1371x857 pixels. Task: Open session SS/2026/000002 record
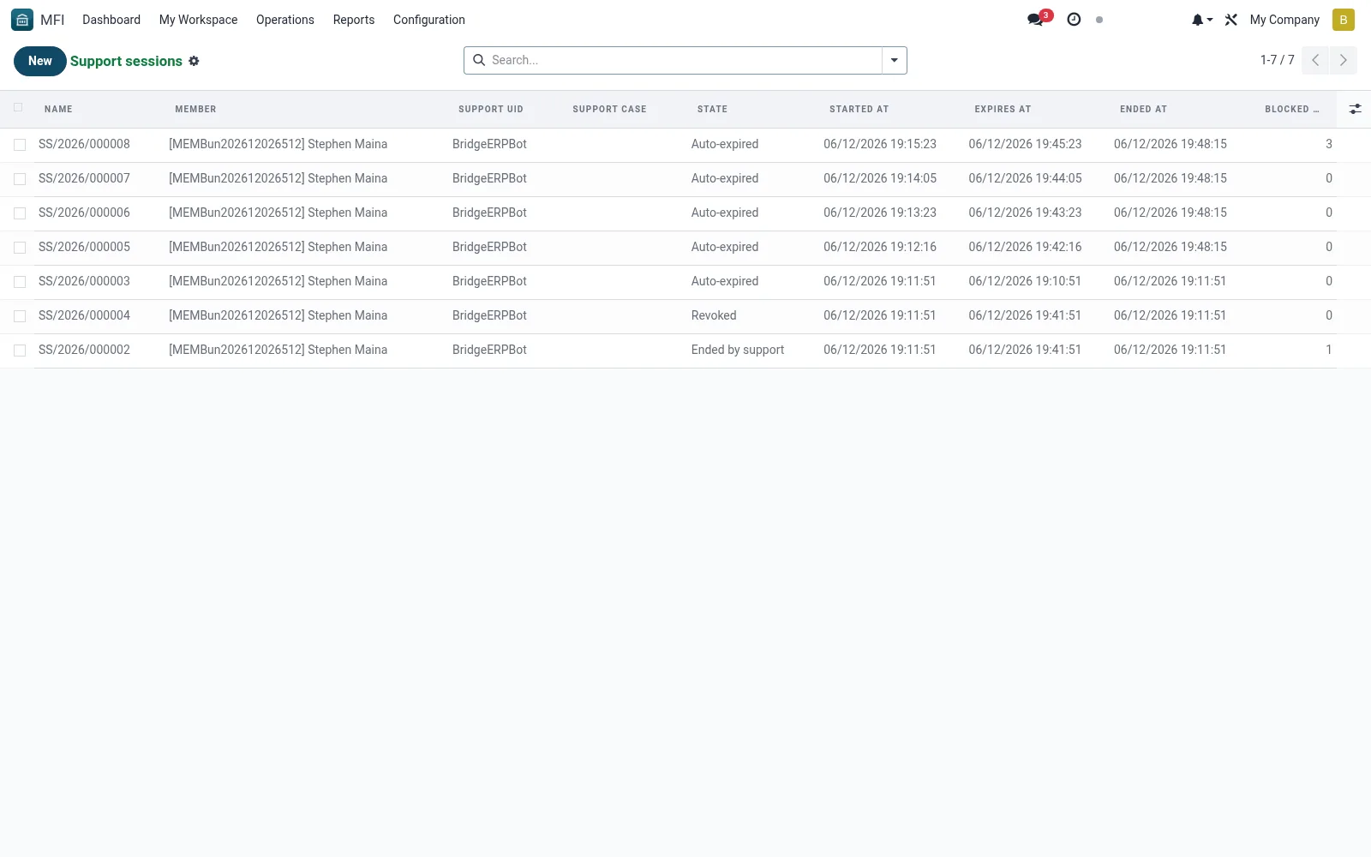(84, 350)
